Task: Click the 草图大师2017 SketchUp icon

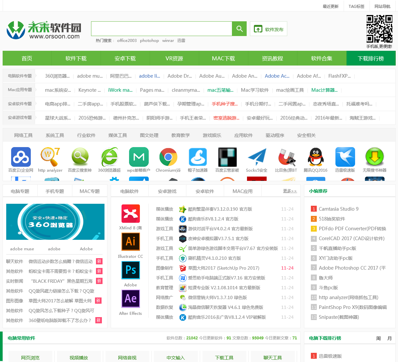Action: coord(182,268)
